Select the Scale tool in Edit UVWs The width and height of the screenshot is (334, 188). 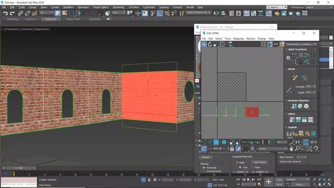point(216,44)
